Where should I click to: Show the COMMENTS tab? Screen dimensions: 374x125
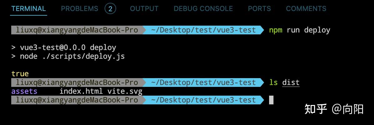click(x=306, y=9)
